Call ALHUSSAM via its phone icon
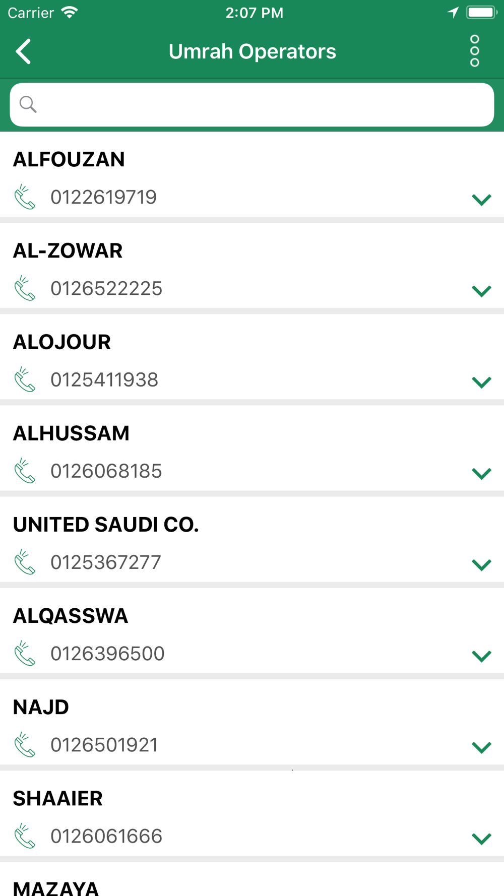 click(x=25, y=471)
